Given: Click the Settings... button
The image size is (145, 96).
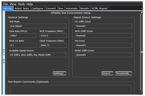Looking at the screenshot, I should coord(60,73).
